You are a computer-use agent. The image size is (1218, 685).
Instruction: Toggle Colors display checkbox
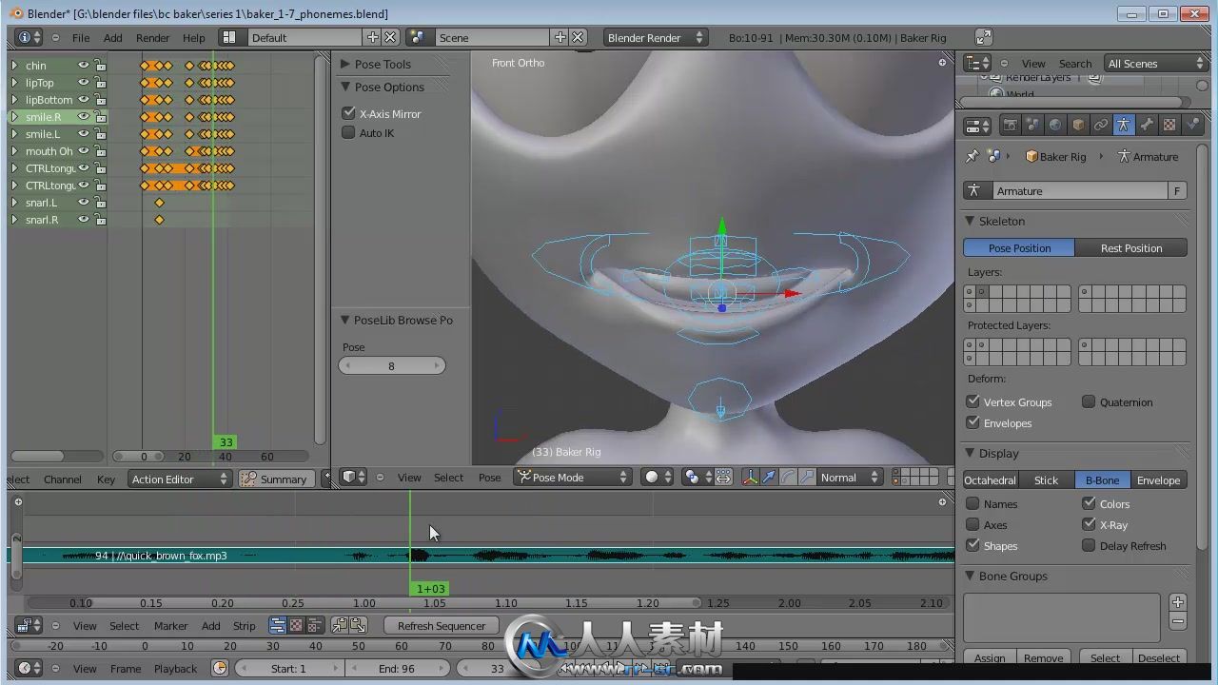[1089, 504]
